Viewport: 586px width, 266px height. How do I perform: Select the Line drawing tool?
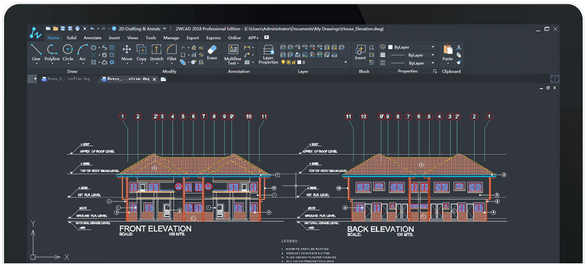[36, 53]
